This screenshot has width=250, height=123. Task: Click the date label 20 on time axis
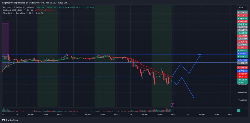point(17,115)
